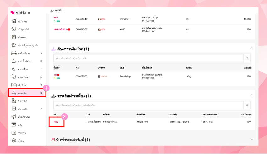Open finance hand-with-coin sidebar icon
Image resolution: width=267 pixels, height=154 pixels.
14,93
